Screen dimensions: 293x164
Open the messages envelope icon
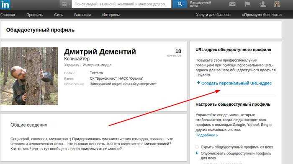[x=232, y=4]
